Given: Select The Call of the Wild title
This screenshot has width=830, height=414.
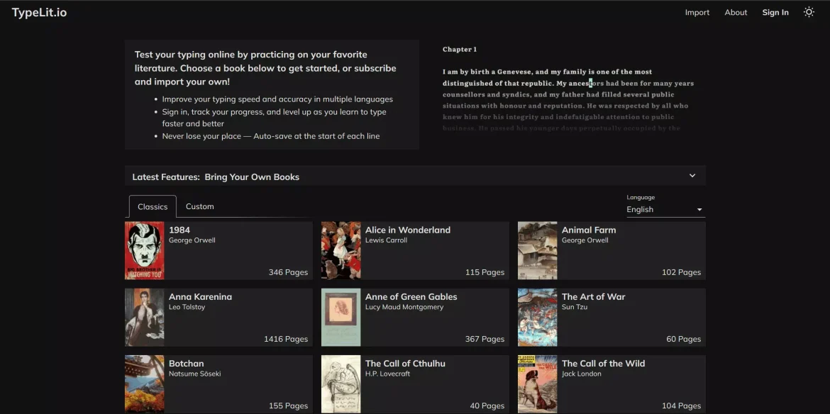Looking at the screenshot, I should tap(604, 363).
